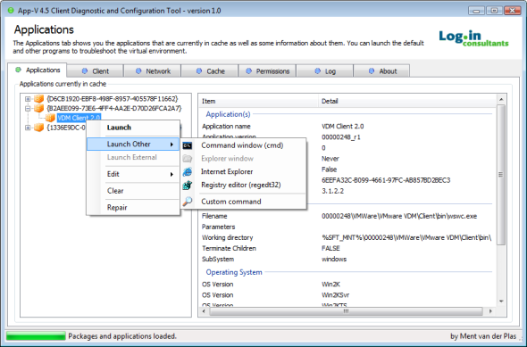
Task: Click the Item column header
Action: [258, 101]
